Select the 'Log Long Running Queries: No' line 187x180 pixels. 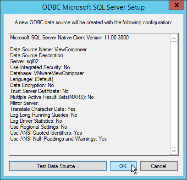point(44,115)
